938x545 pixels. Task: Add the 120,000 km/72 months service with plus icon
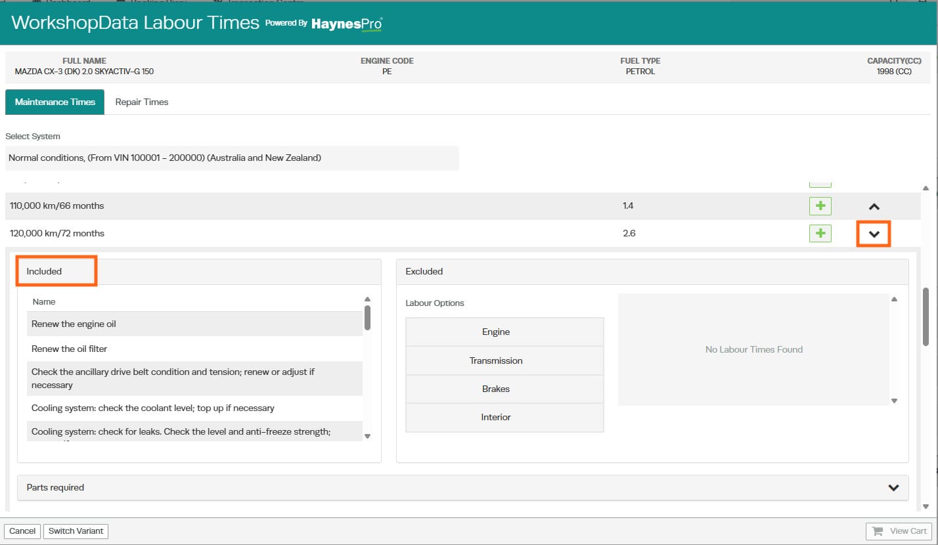[820, 233]
